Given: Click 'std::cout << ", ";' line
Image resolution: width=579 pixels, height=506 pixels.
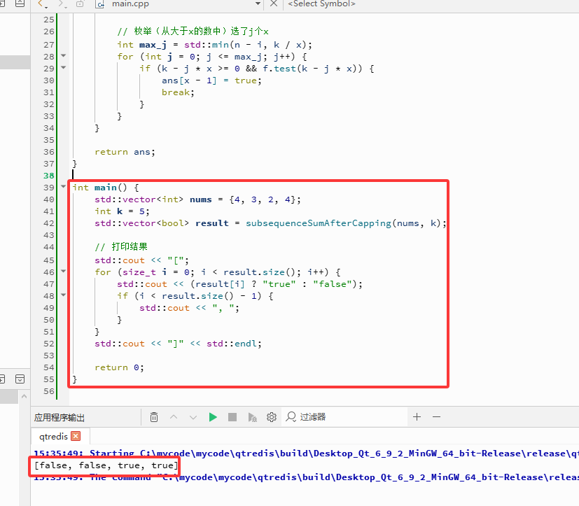Looking at the screenshot, I should click(x=190, y=308).
